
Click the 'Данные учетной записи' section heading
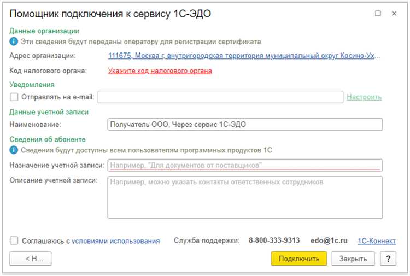(49, 112)
